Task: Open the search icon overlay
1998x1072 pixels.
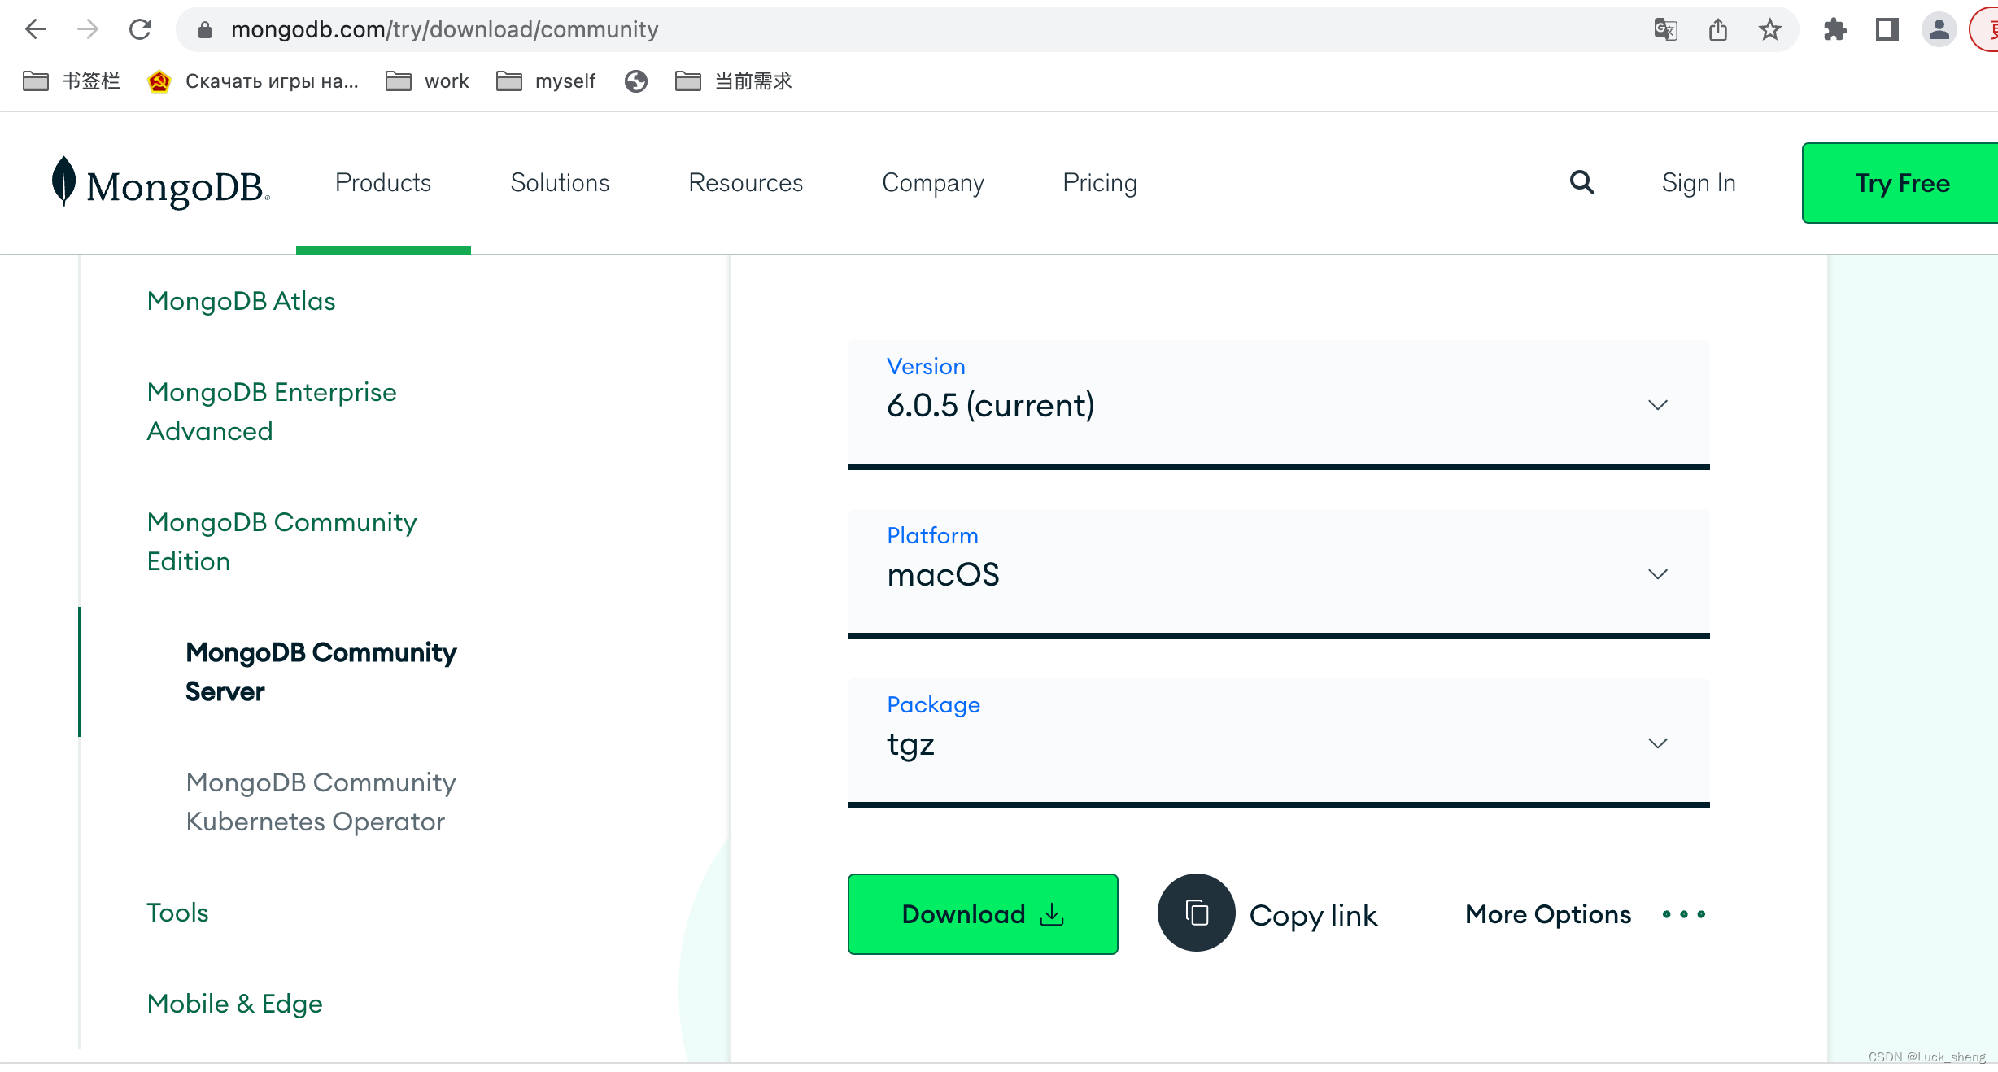Action: pos(1581,182)
